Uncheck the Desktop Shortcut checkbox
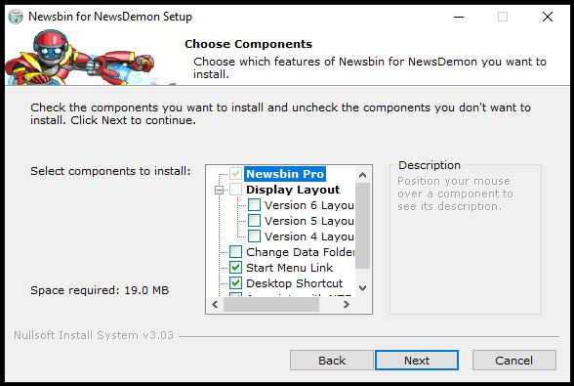 pyautogui.click(x=235, y=283)
